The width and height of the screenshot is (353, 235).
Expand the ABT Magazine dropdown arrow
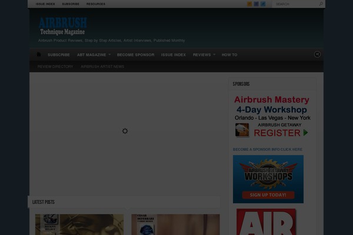click(x=109, y=55)
